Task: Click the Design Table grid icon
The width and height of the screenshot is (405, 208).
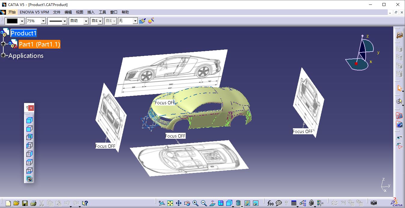Action: click(294, 203)
